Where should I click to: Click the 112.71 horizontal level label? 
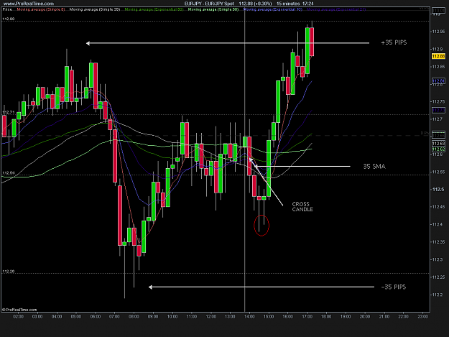point(9,112)
